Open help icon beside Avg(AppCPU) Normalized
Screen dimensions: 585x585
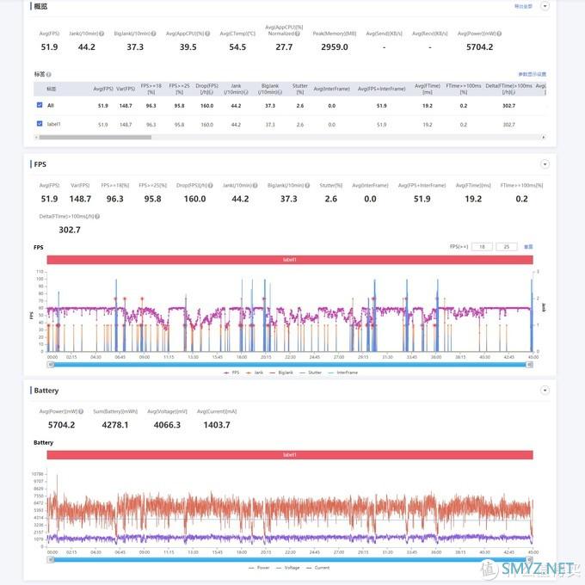(298, 34)
